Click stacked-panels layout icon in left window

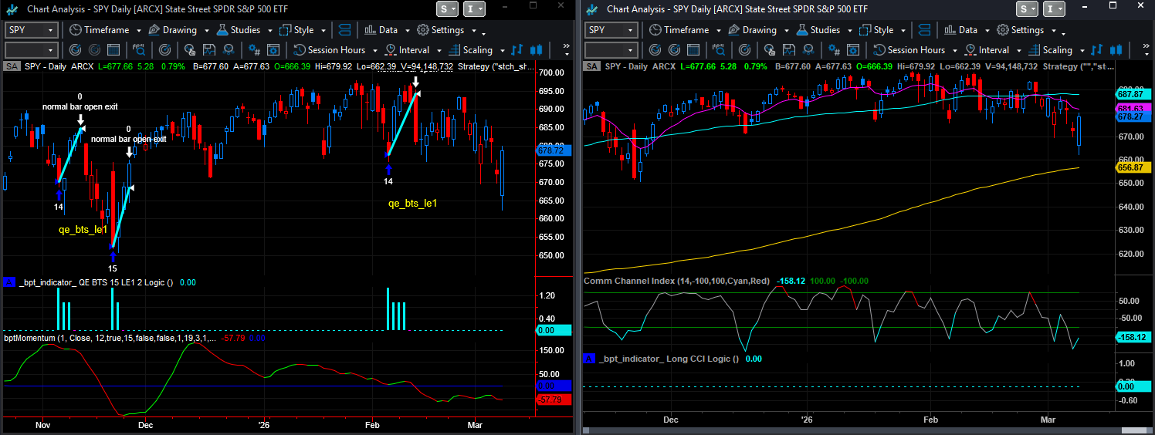click(x=344, y=30)
